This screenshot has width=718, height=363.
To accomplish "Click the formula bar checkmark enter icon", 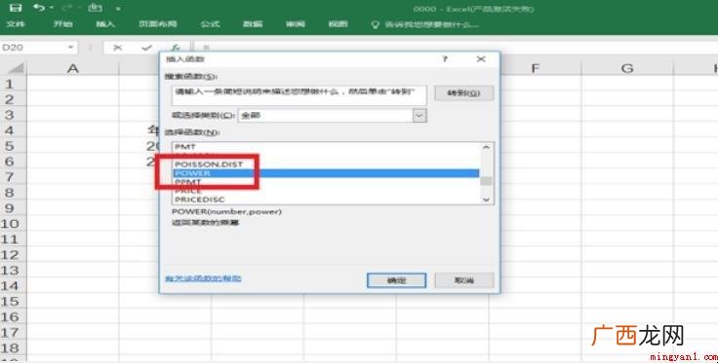I will 146,48.
